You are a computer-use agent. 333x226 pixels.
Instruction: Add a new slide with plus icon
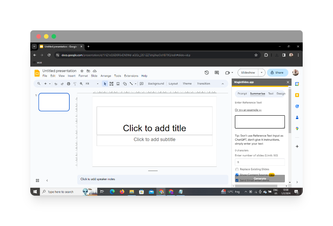tap(45, 84)
